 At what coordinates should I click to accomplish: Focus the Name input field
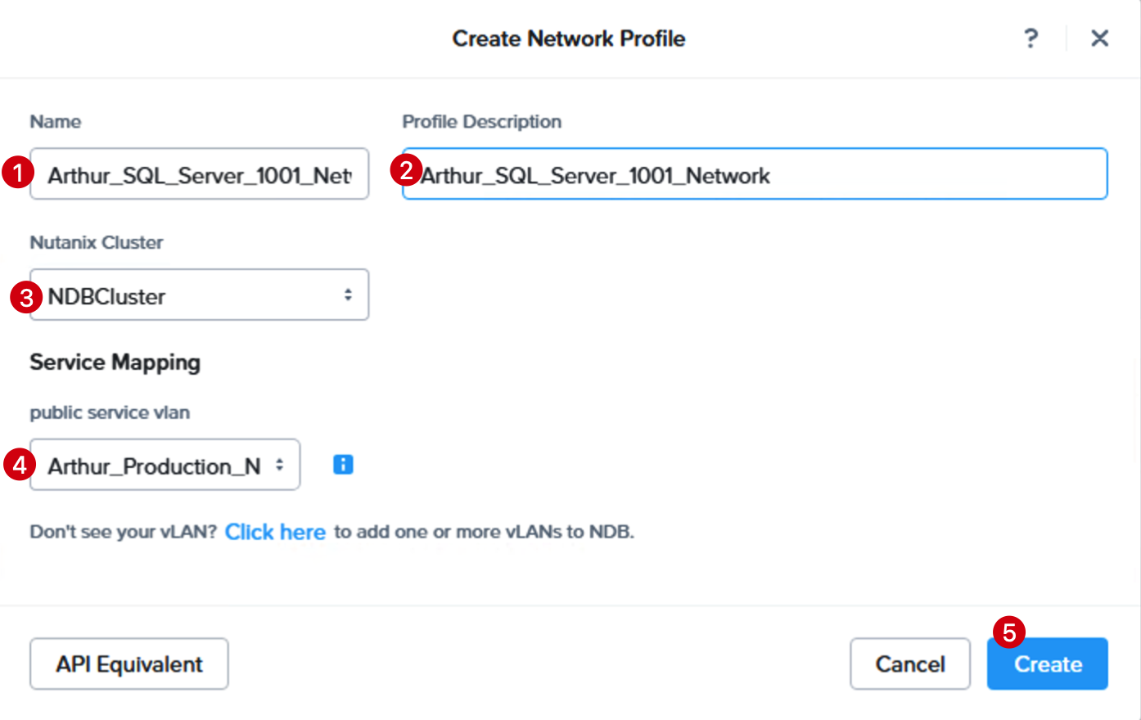tap(200, 173)
